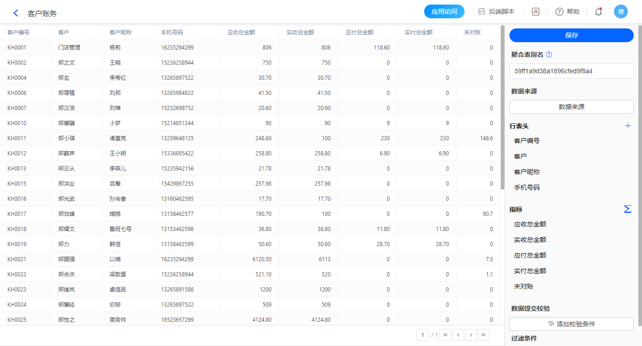Click the 理 user avatar
The height and width of the screenshot is (346, 642).
pyautogui.click(x=621, y=12)
